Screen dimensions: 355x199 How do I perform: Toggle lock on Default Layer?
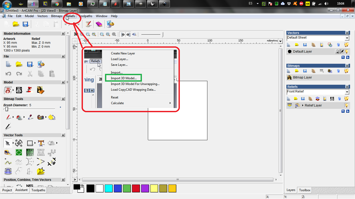pyautogui.click(x=337, y=52)
